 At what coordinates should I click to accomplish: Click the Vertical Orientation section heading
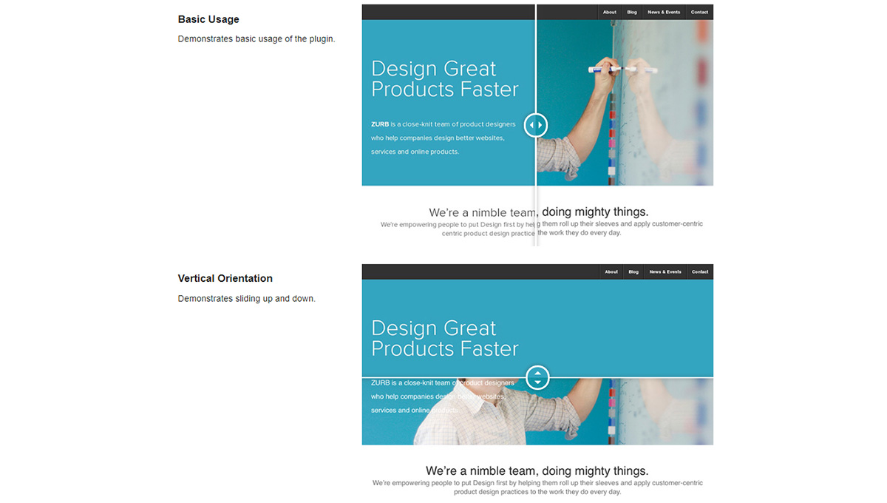point(225,279)
